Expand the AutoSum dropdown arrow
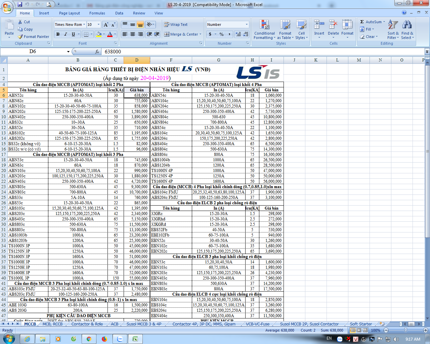 click(384, 22)
